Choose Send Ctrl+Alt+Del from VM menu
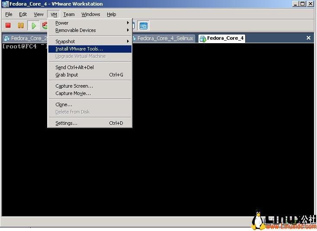This screenshot has width=317, height=231. click(x=90, y=67)
